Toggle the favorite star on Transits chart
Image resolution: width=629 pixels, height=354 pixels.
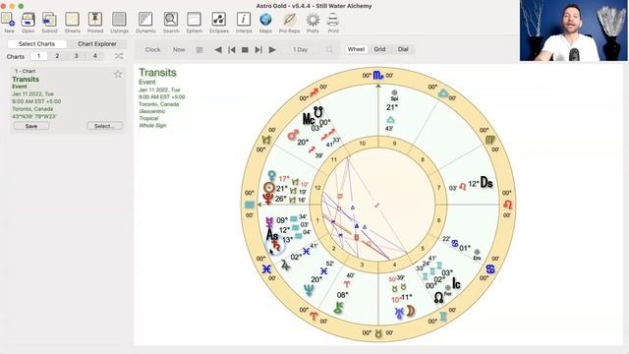pyautogui.click(x=118, y=75)
